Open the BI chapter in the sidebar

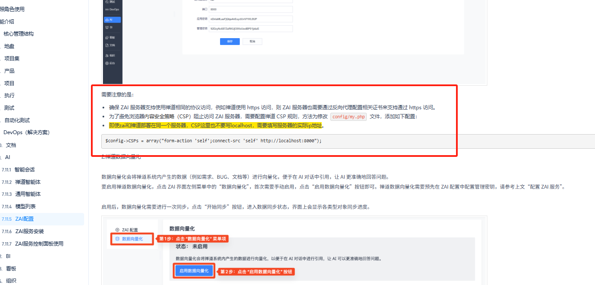pos(8,256)
